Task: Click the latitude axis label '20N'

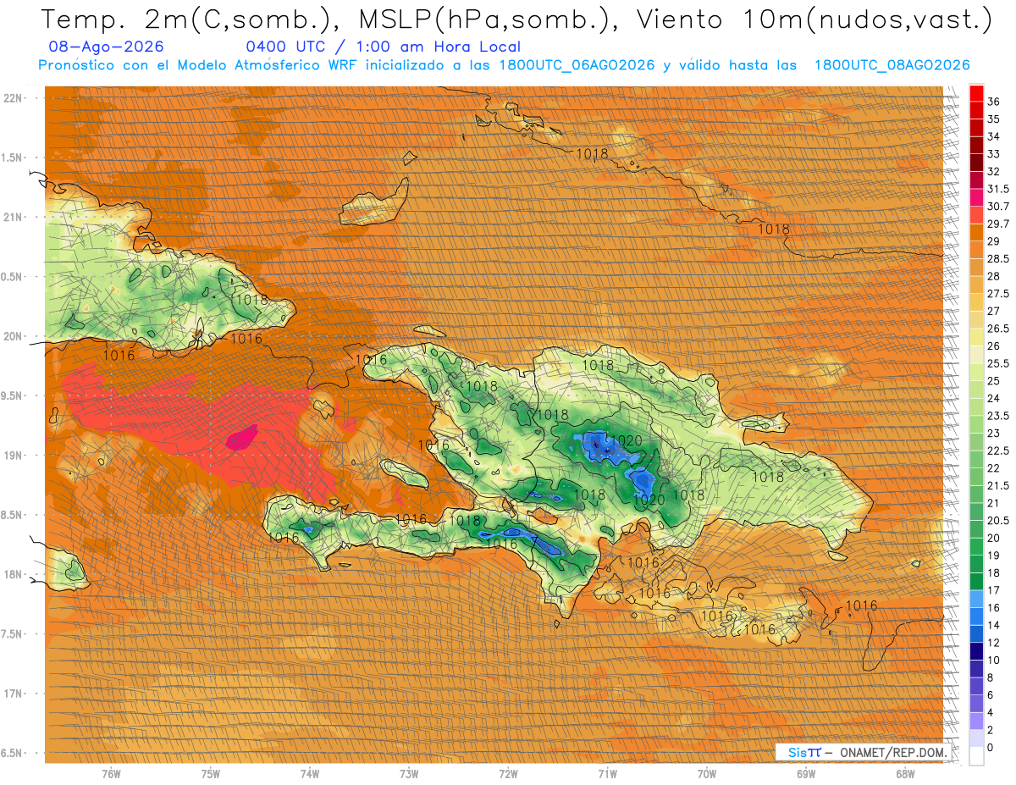Action: [13, 336]
